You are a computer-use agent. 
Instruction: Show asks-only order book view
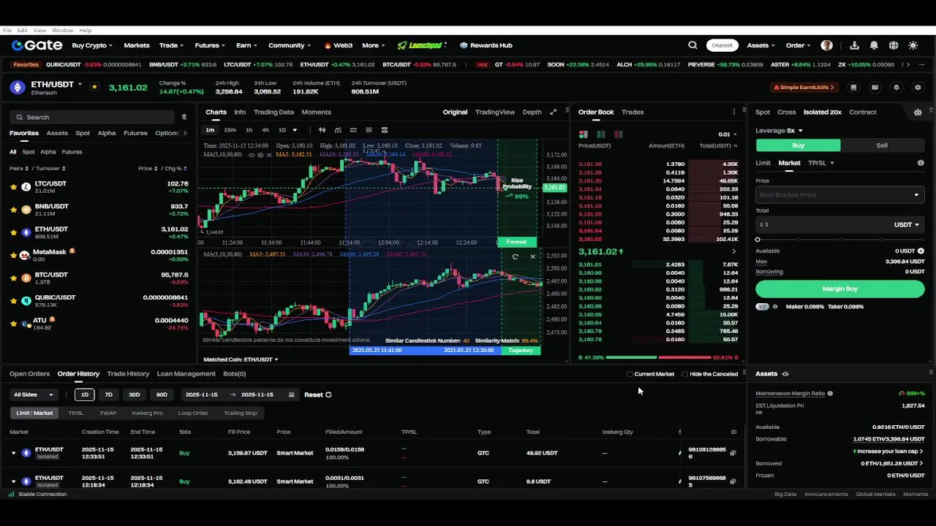[x=619, y=134]
